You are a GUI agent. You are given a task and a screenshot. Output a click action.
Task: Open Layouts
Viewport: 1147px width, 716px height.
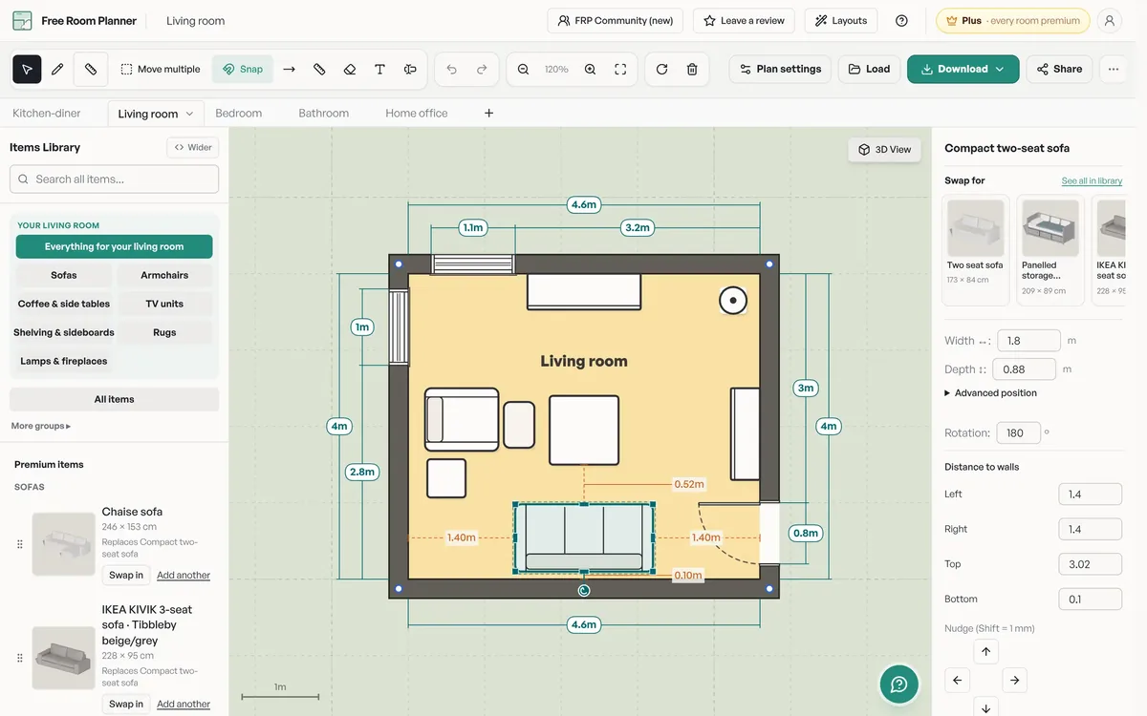tap(841, 20)
